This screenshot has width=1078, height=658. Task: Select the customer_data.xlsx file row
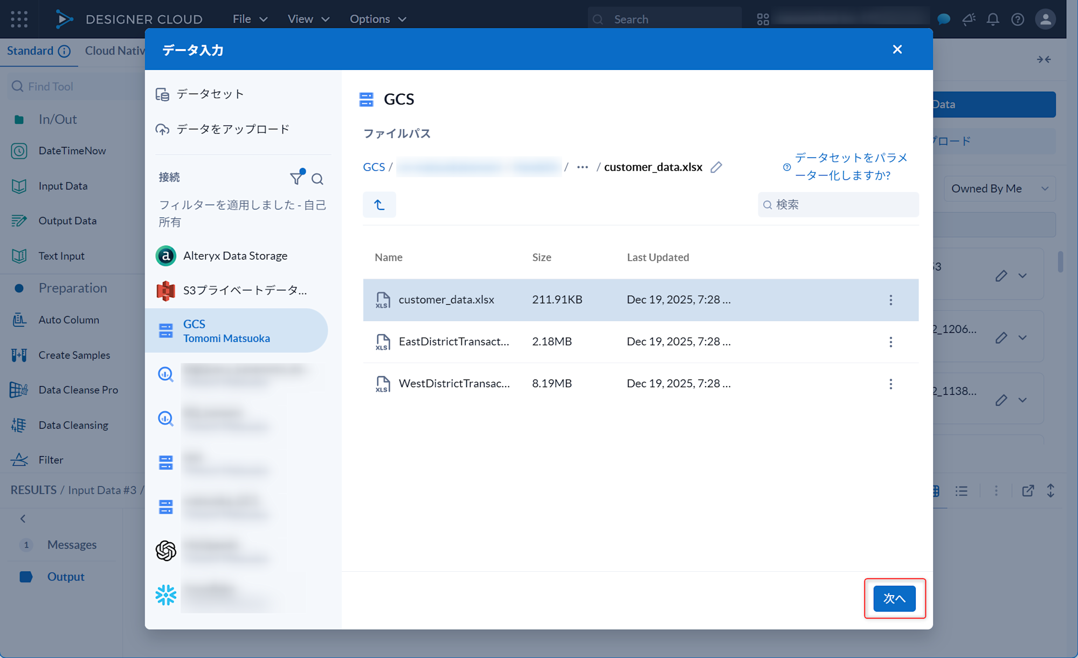(x=593, y=300)
